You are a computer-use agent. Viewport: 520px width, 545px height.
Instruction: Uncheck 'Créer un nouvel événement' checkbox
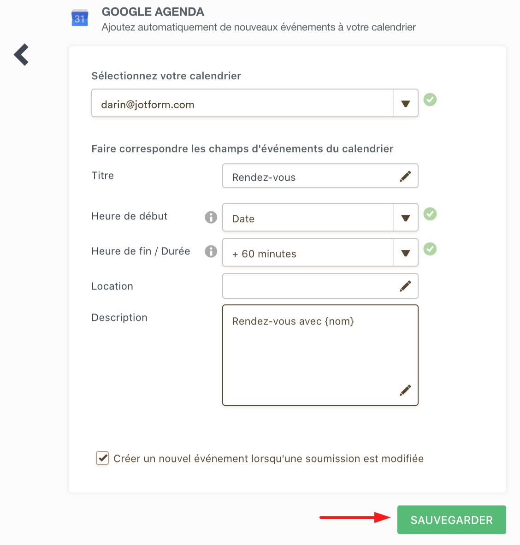[x=102, y=458]
